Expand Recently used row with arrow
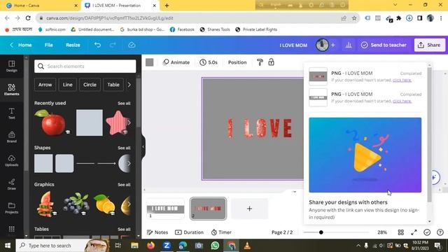Image resolution: width=448 pixels, height=252 pixels. (x=129, y=123)
